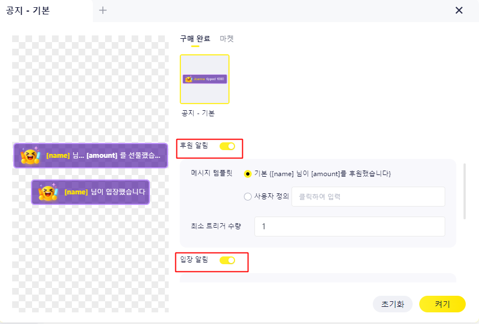
Task: Click the emoji icon in the donation alert preview
Action: click(30, 156)
